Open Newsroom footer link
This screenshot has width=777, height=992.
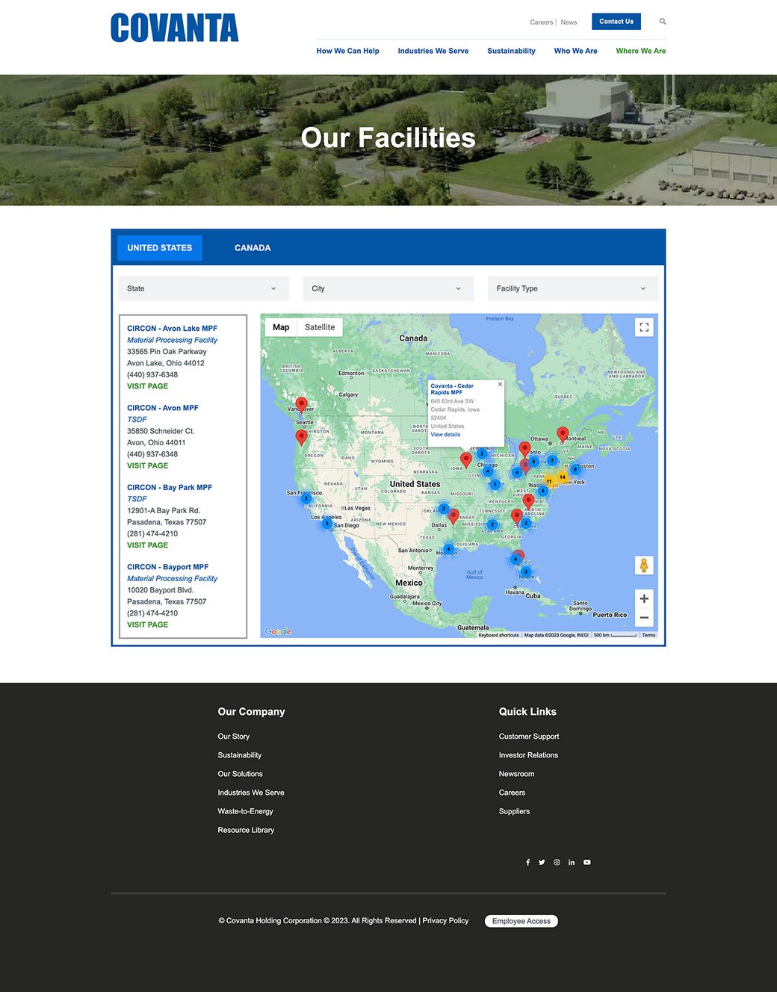(x=516, y=774)
